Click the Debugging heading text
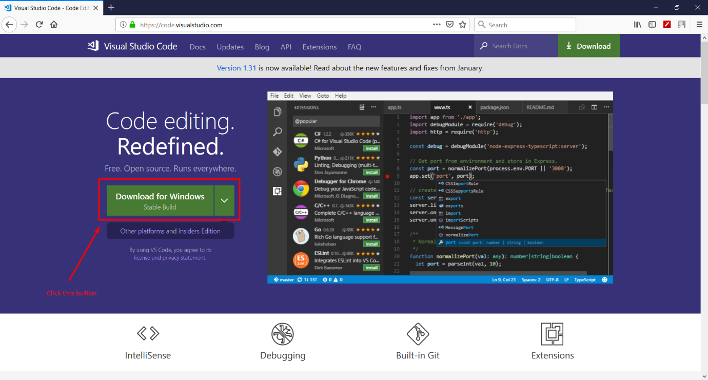 [x=283, y=355]
